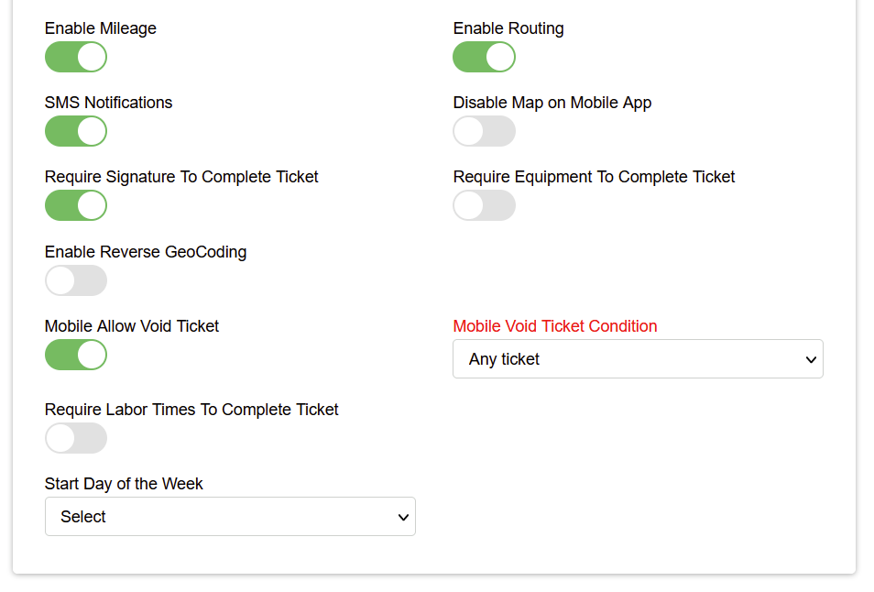The height and width of the screenshot is (592, 874).
Task: Click the Enable Reverse GeoCoding label text
Action: [146, 252]
